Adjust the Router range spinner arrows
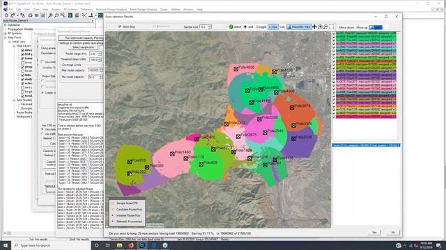The height and width of the screenshot is (250, 446). (100, 53)
